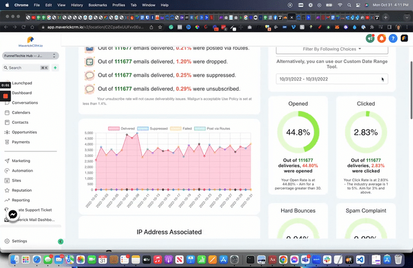Image resolution: width=413 pixels, height=268 pixels.
Task: Click the Marketing paper-plane icon
Action: 7,160
